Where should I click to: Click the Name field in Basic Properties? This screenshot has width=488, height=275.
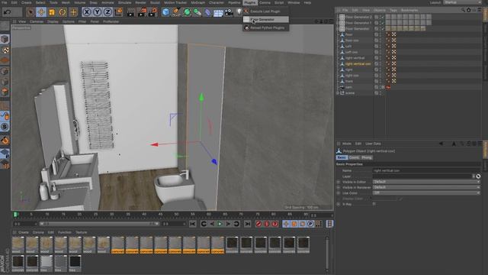pos(426,170)
